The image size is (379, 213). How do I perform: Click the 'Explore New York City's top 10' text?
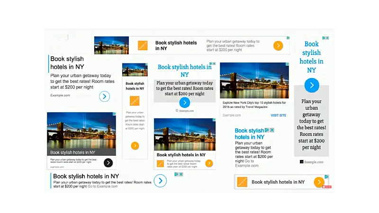(254, 105)
